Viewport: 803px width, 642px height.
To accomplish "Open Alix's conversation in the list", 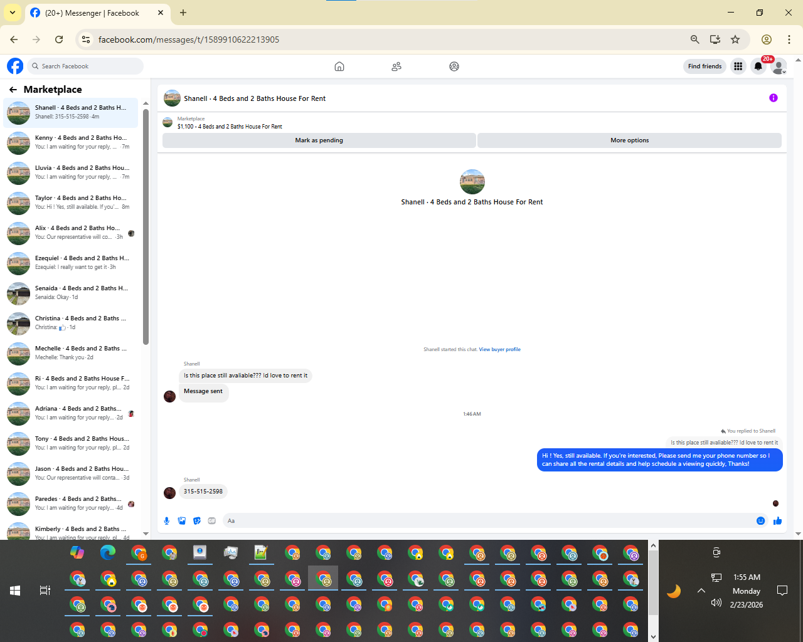I will coord(70,233).
